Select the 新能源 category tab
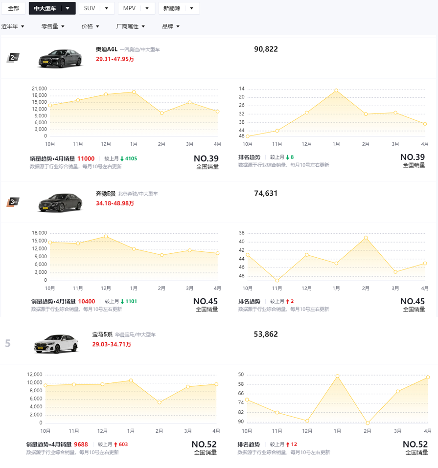The width and height of the screenshot is (438, 468). coord(172,8)
